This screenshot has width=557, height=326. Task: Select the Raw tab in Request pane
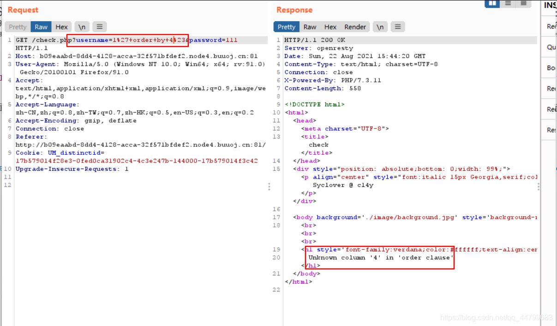click(x=41, y=27)
